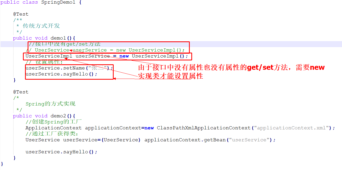Viewport: 342px width, 170px height.
Task: Click the commented-out UserService userService line
Action: click(x=105, y=50)
